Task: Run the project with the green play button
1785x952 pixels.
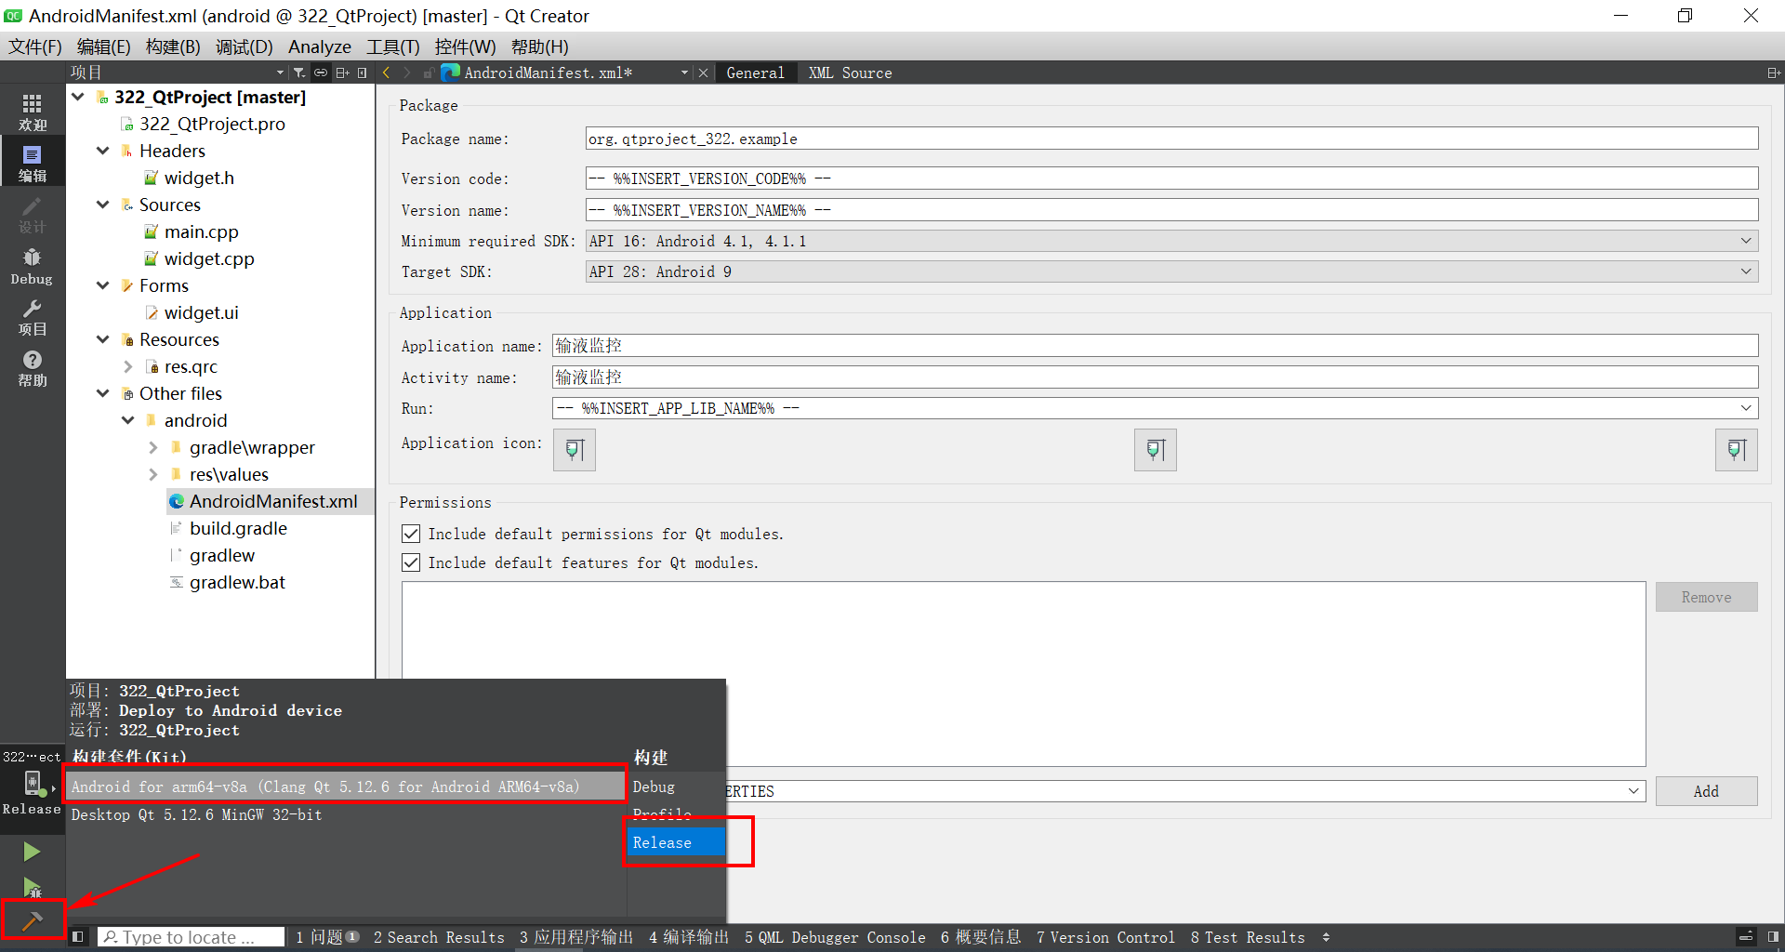Action: click(x=32, y=852)
